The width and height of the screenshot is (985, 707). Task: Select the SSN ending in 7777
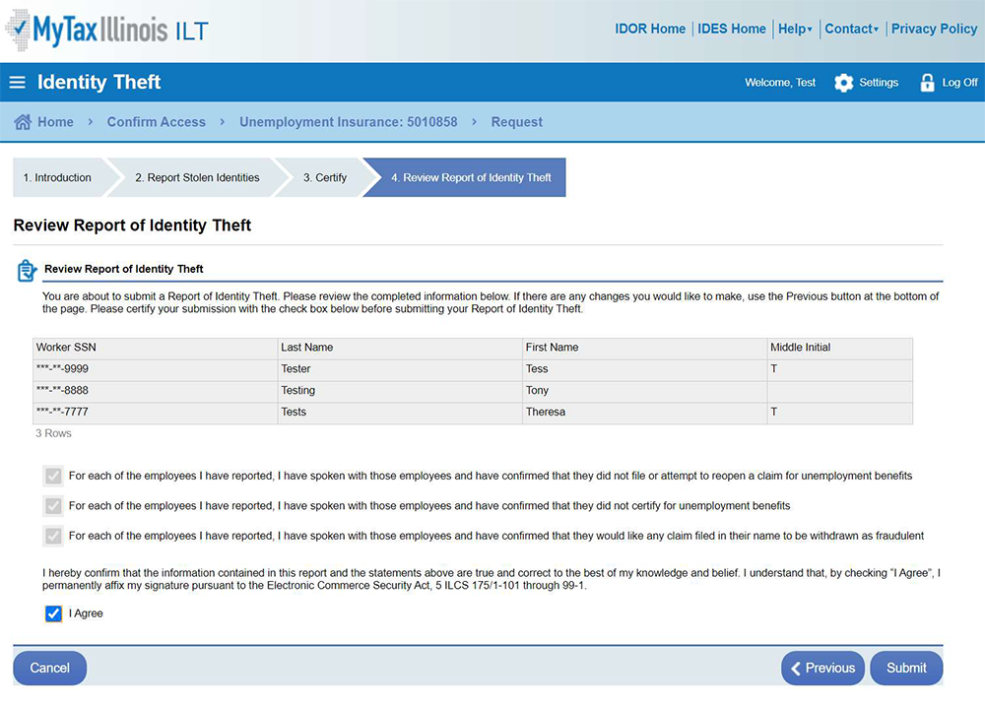(x=156, y=412)
